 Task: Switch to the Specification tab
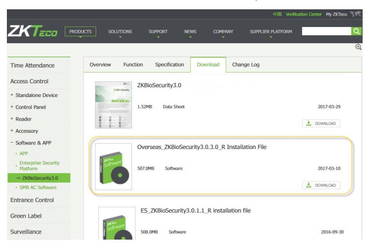click(170, 65)
